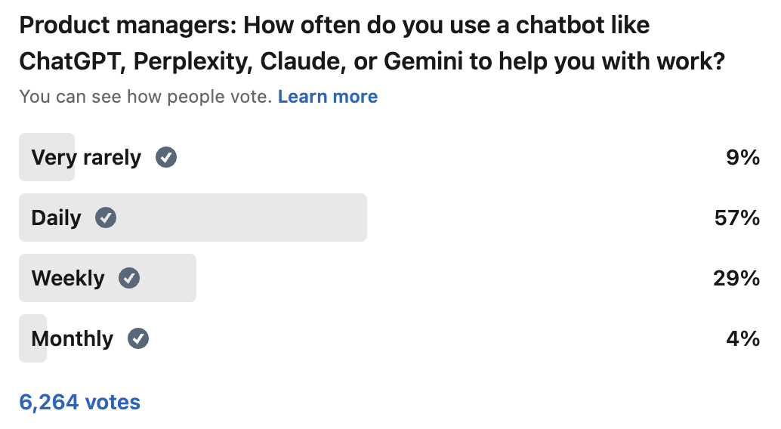The width and height of the screenshot is (781, 429).
Task: Click the poll question title text
Action: tap(372, 43)
